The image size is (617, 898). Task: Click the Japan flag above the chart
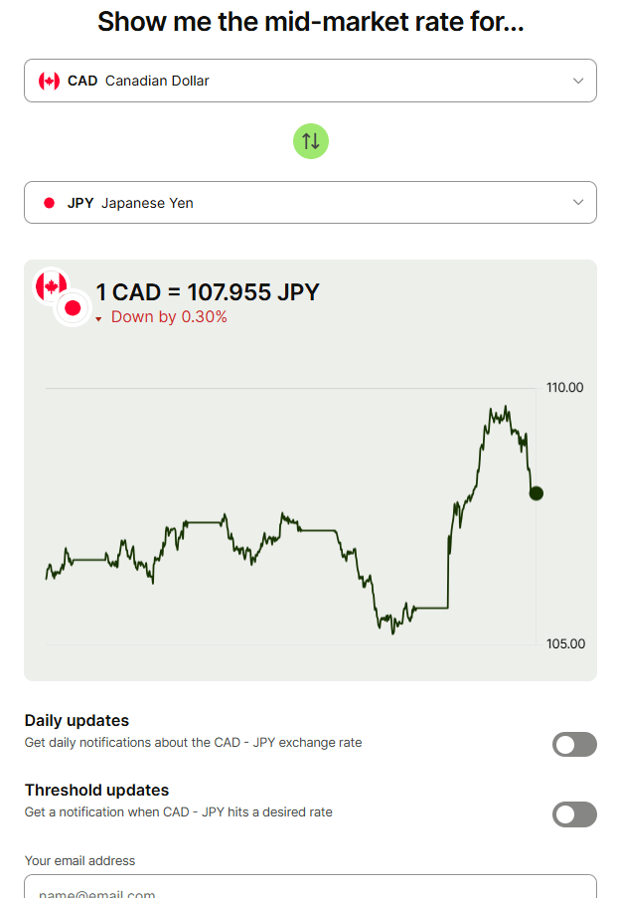coord(72,308)
